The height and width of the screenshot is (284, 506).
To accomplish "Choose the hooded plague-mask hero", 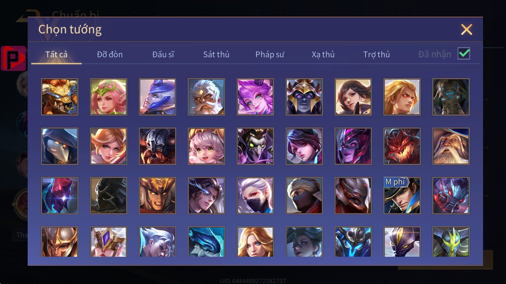I will pyautogui.click(x=60, y=146).
